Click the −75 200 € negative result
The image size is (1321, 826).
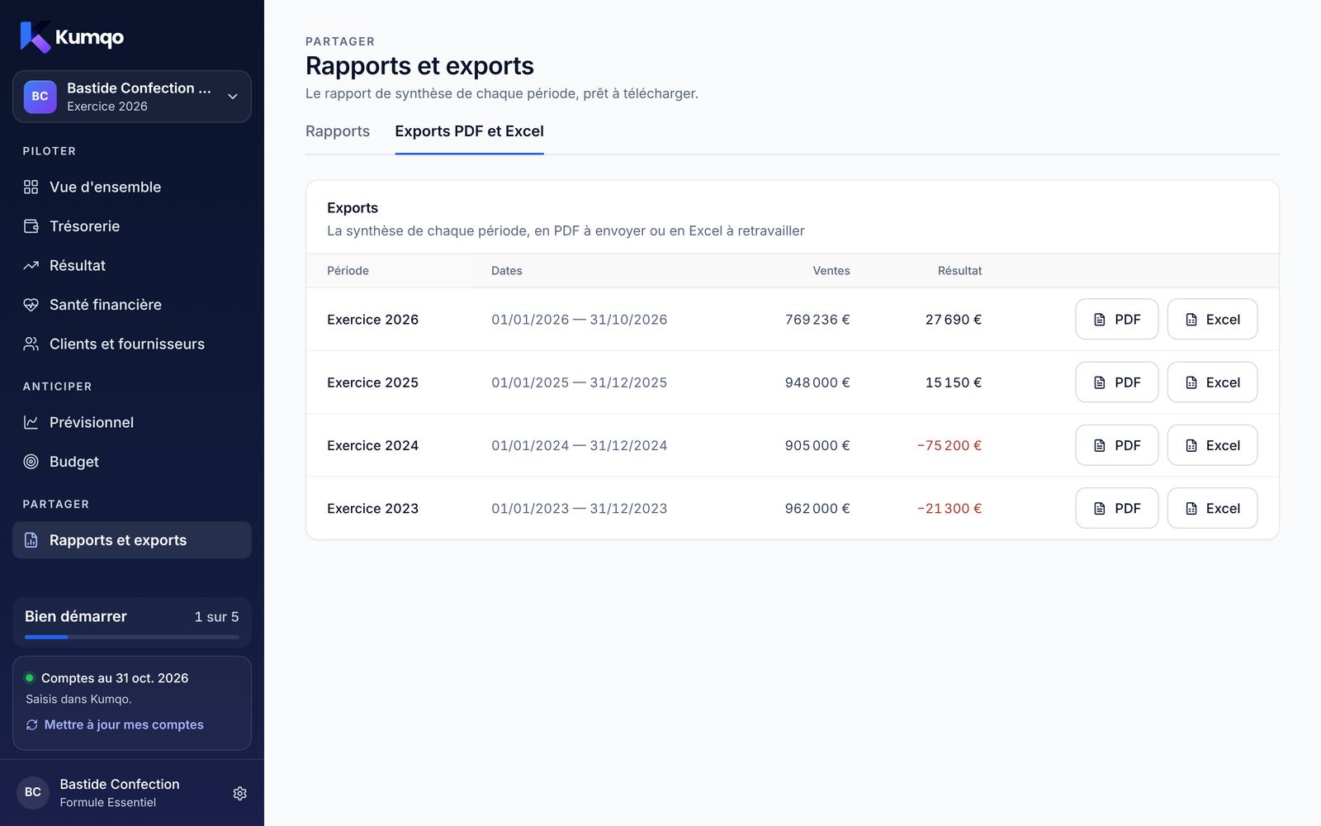(x=949, y=445)
